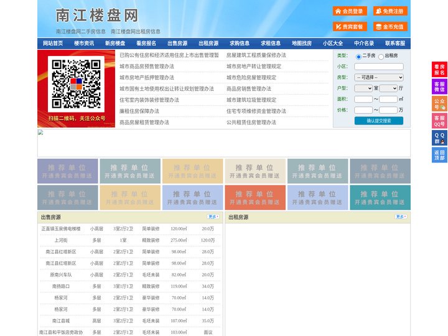Screen dimensions: 448x336
Task: Click the 客服QQ号 side floating icon
Action: click(439, 121)
